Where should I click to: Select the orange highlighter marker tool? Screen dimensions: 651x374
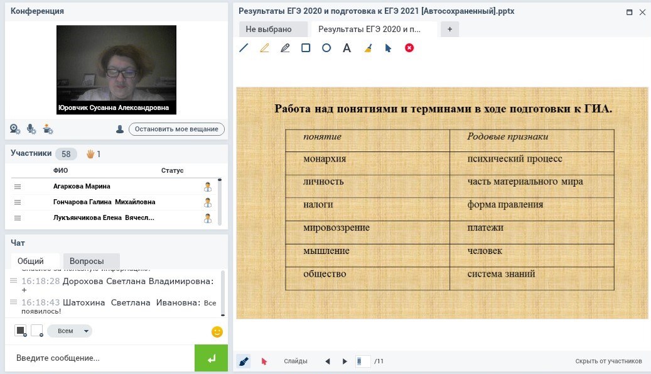click(x=264, y=48)
